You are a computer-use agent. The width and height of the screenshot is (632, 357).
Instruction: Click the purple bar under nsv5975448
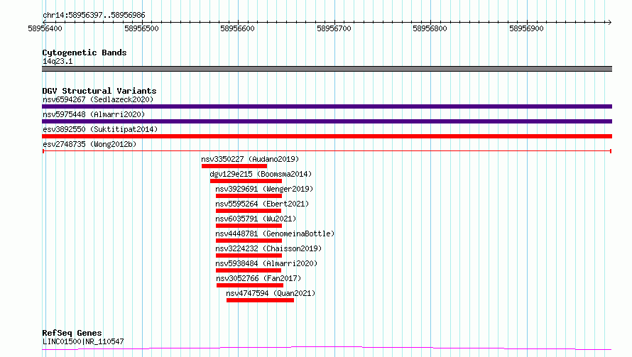point(327,121)
